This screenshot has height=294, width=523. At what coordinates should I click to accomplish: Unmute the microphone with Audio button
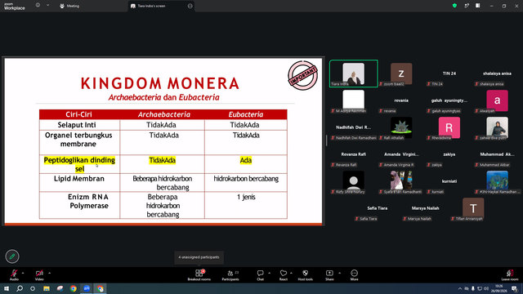(x=14, y=275)
